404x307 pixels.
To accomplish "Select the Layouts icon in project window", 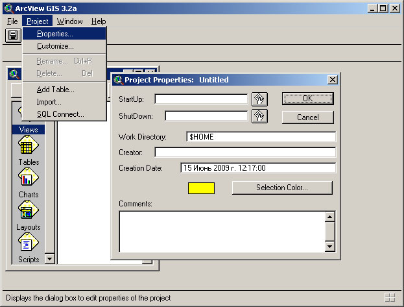I will coord(29,210).
